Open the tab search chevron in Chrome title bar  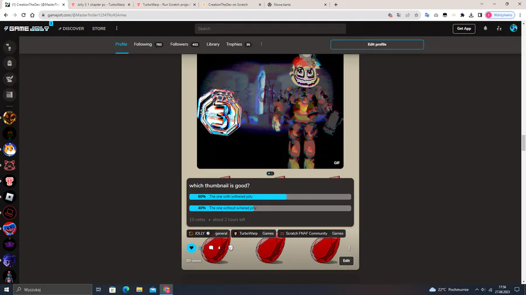pyautogui.click(x=482, y=4)
